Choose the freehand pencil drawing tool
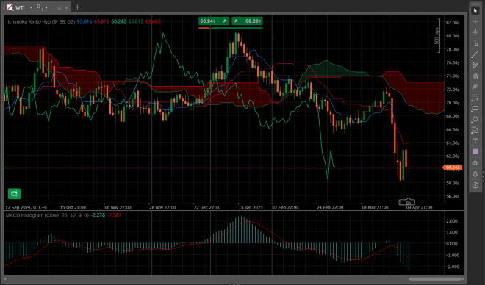The image size is (485, 285). click(475, 65)
